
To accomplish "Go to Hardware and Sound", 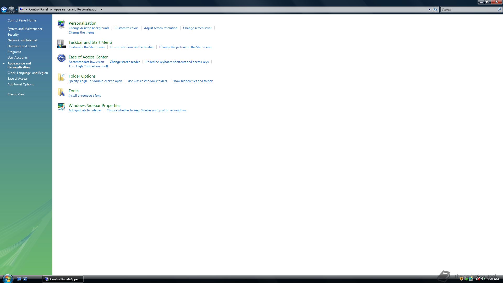I will click(22, 46).
